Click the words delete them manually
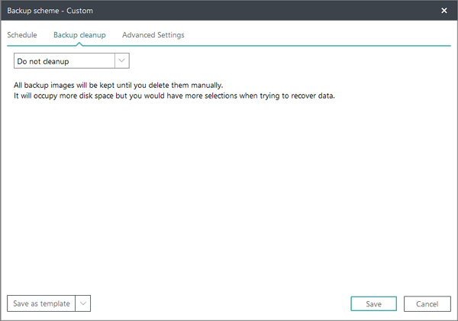Viewport: 458px width, 321px height. (x=185, y=86)
